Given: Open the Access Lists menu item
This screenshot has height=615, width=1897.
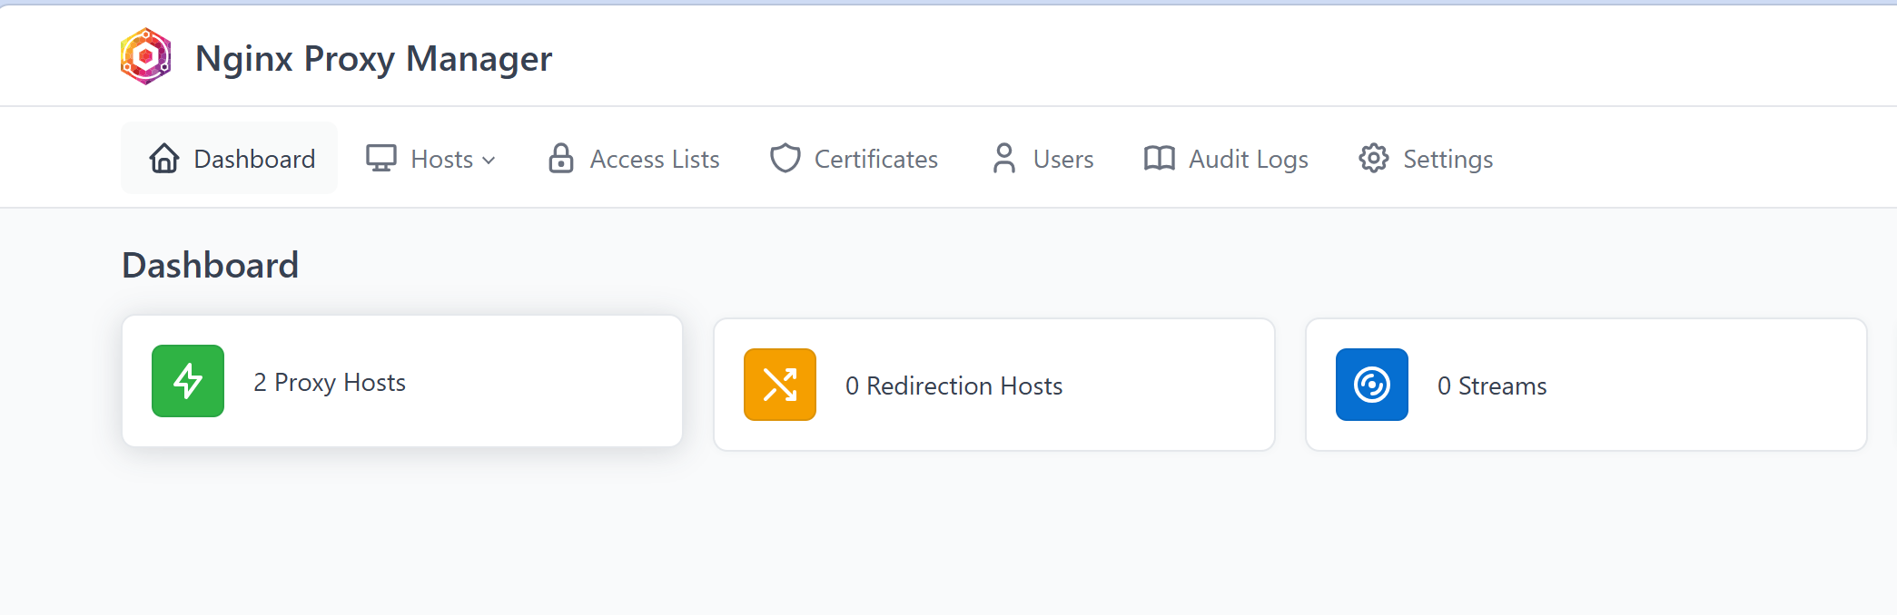Looking at the screenshot, I should pos(654,159).
